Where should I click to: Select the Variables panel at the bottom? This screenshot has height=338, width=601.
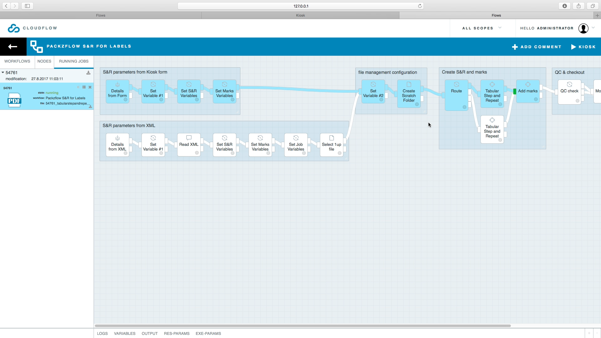point(124,334)
